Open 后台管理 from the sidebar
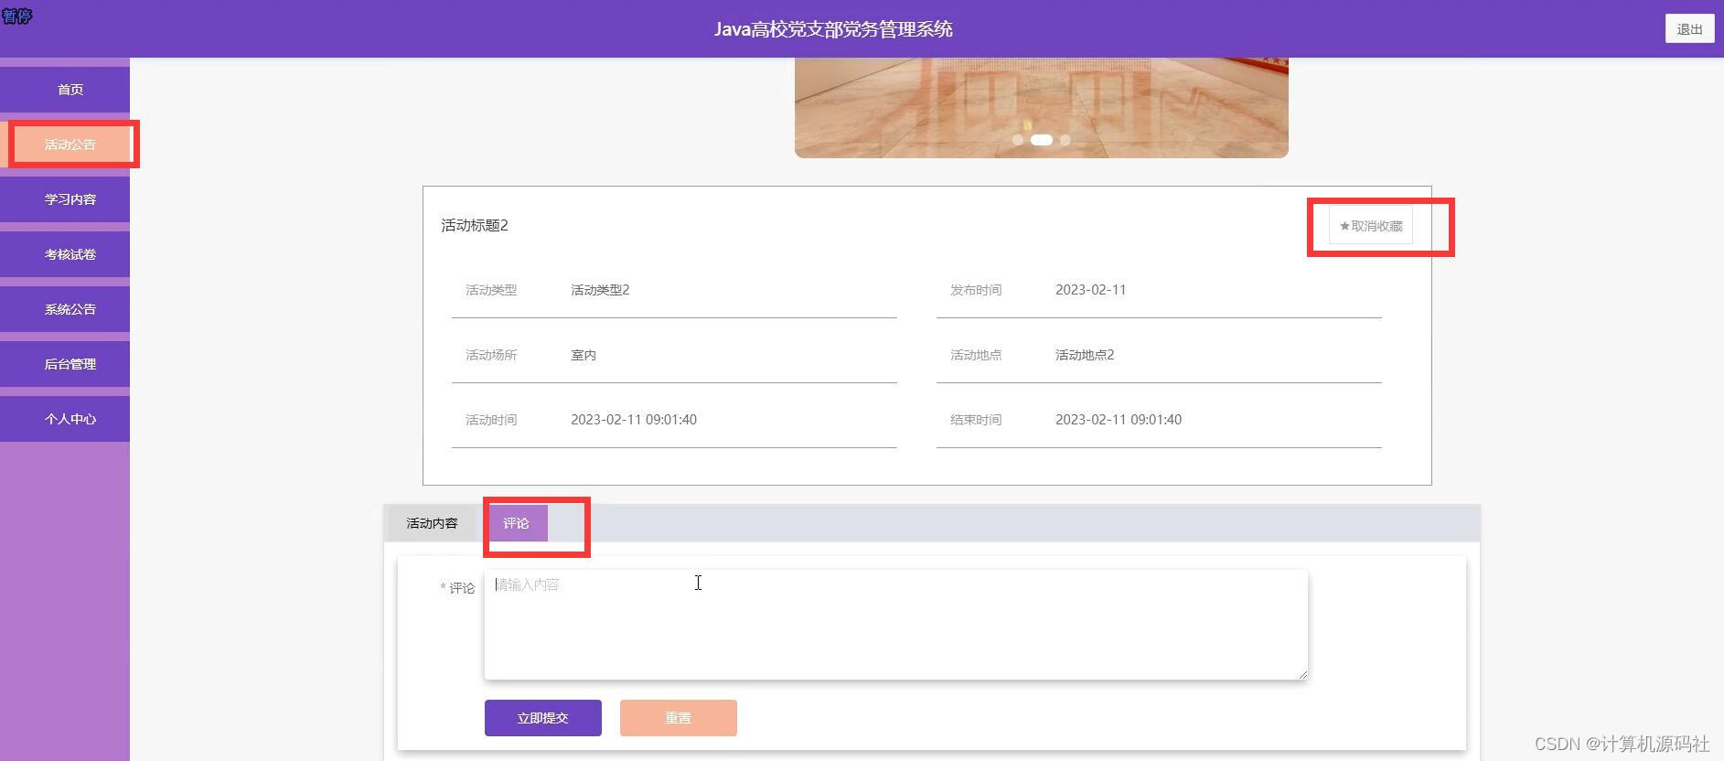 (x=65, y=364)
